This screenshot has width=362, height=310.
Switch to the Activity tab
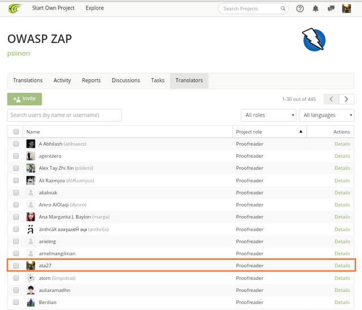pos(62,80)
